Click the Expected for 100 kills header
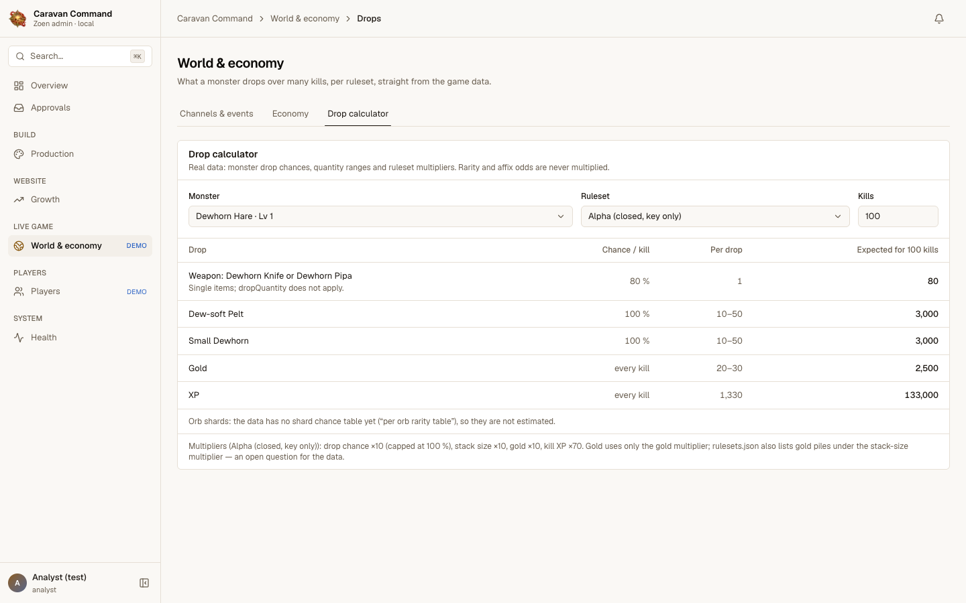 click(x=898, y=250)
